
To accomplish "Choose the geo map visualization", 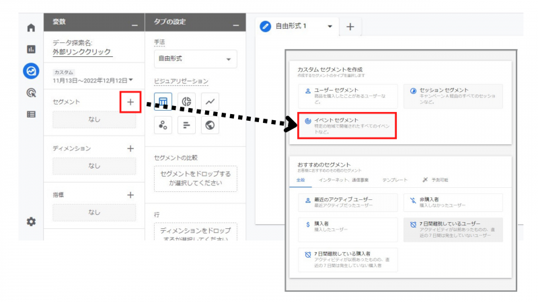I will pos(210,125).
